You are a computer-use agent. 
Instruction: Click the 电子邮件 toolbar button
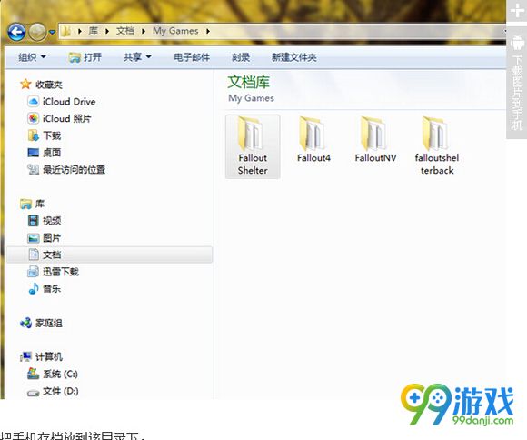192,57
